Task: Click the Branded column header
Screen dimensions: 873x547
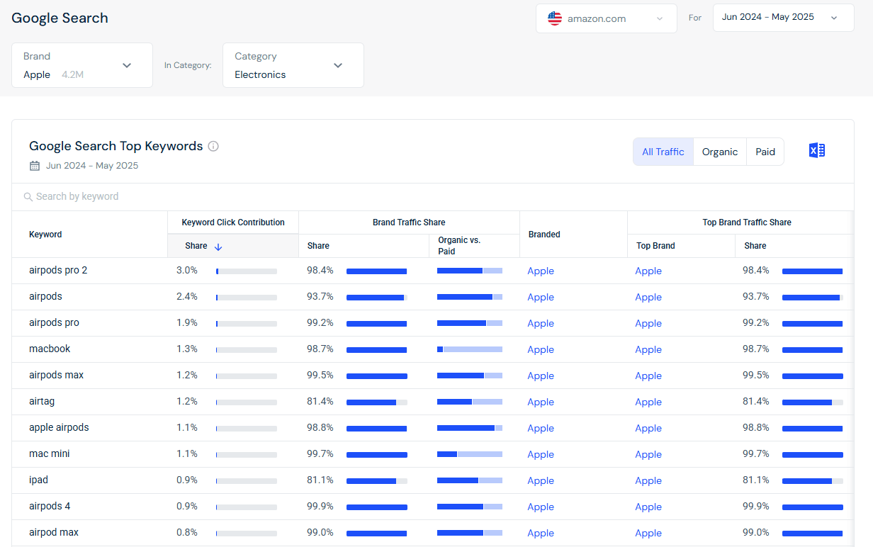Action: [544, 235]
